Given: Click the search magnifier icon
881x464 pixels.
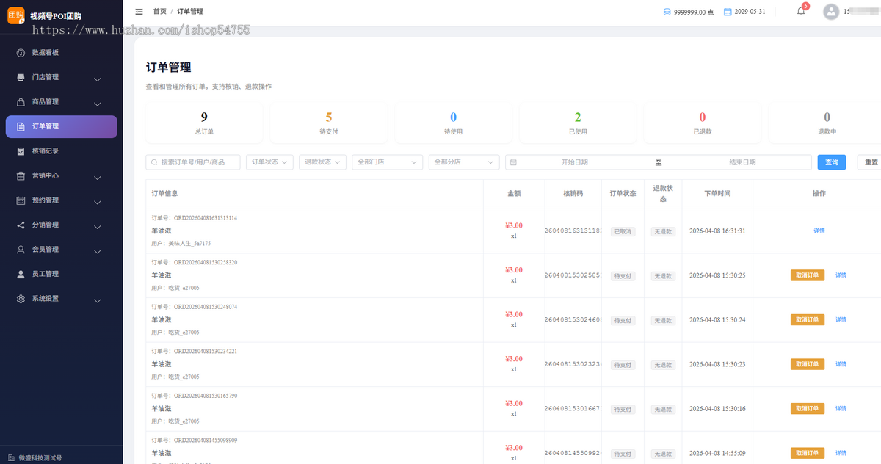Looking at the screenshot, I should point(154,162).
